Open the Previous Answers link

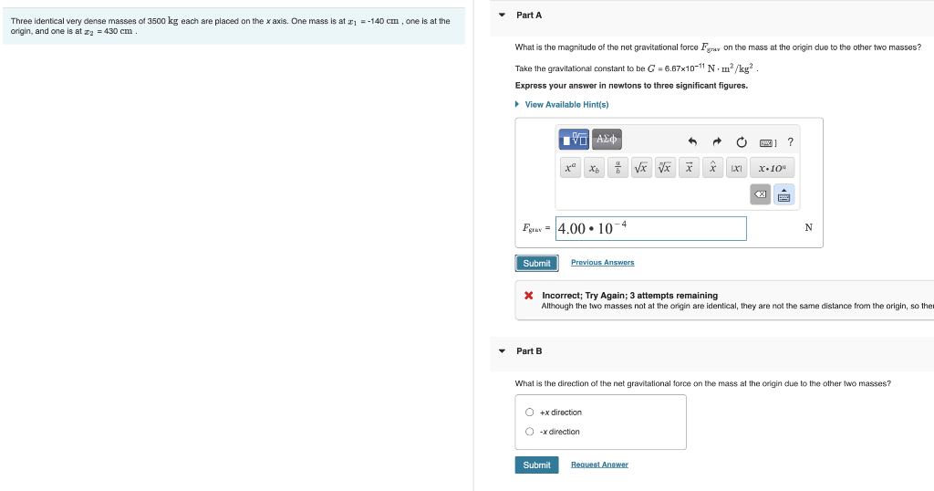pos(602,262)
